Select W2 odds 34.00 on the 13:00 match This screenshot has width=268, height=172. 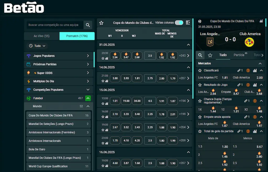(x=137, y=101)
